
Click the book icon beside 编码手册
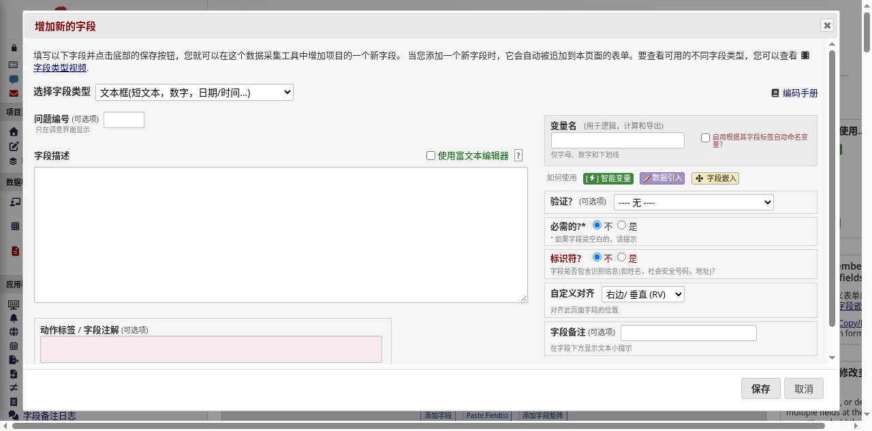point(775,93)
